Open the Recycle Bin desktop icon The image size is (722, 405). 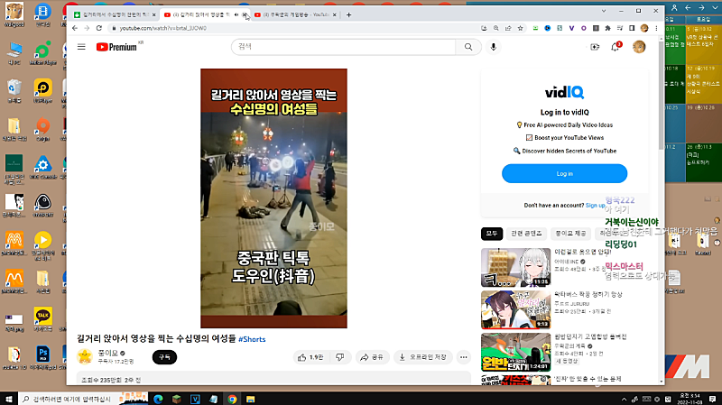14,90
